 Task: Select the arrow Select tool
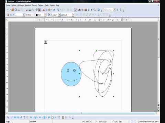(8, 117)
